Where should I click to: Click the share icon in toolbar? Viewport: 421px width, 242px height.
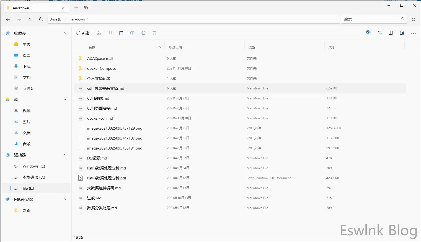click(143, 33)
